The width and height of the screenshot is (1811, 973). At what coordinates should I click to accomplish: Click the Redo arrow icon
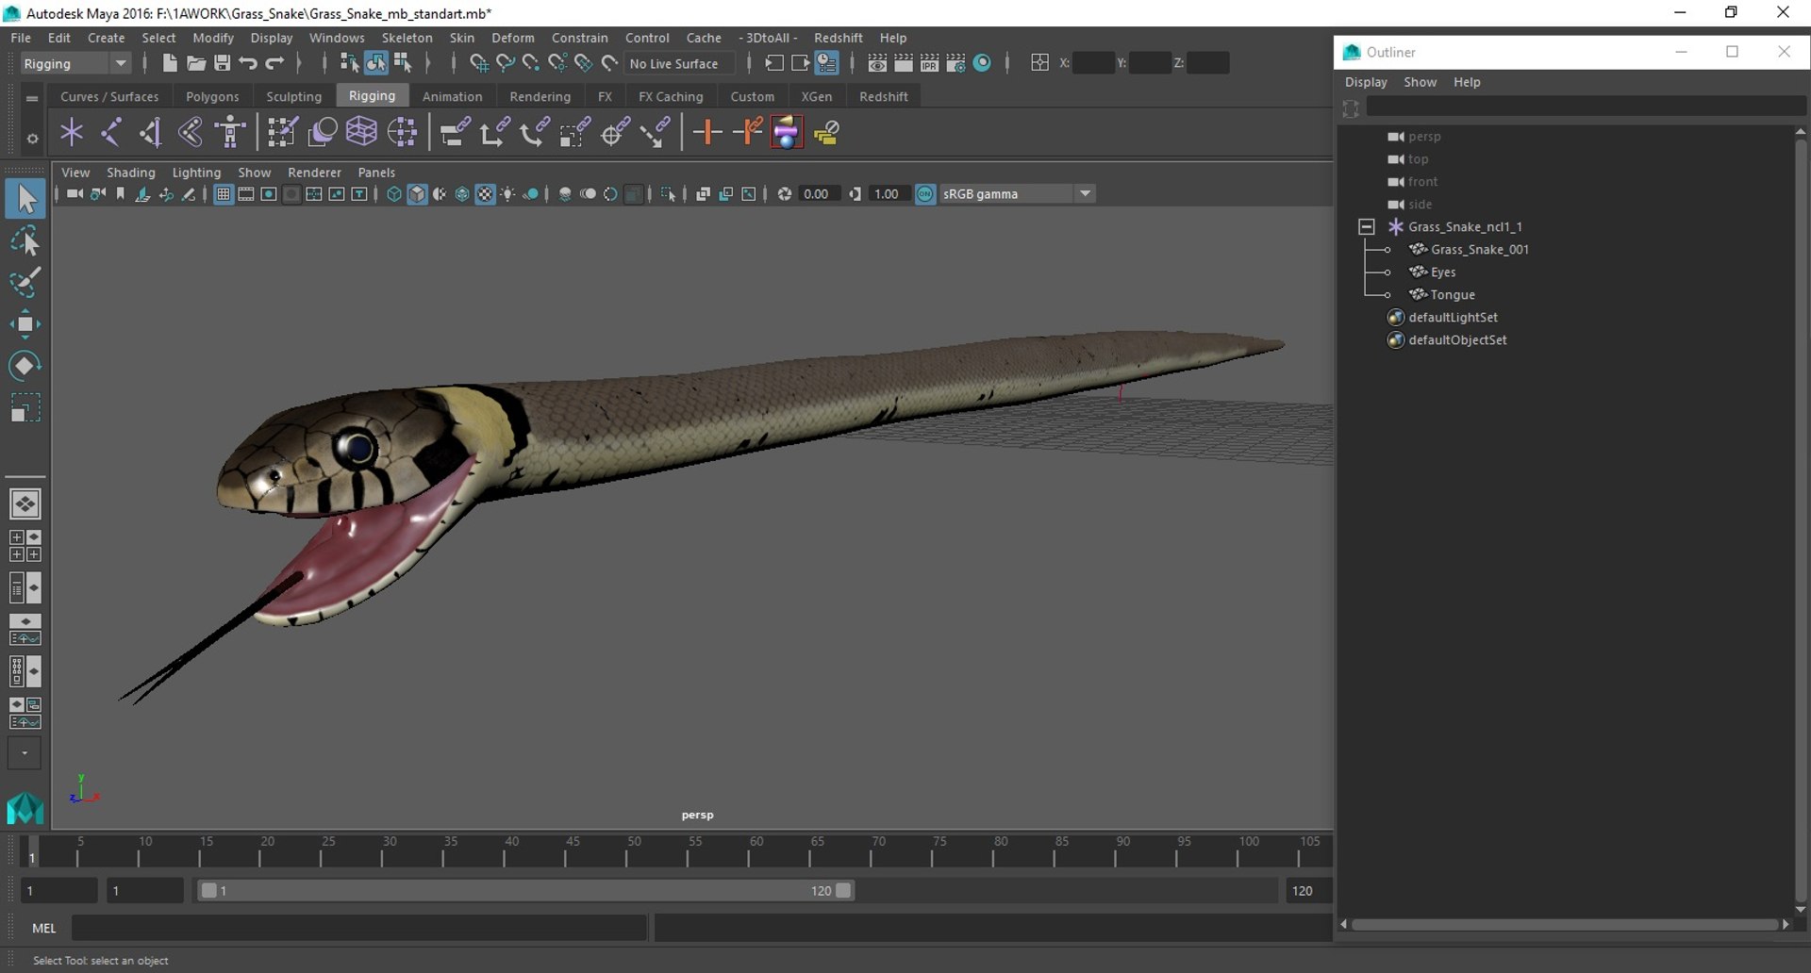click(x=274, y=63)
